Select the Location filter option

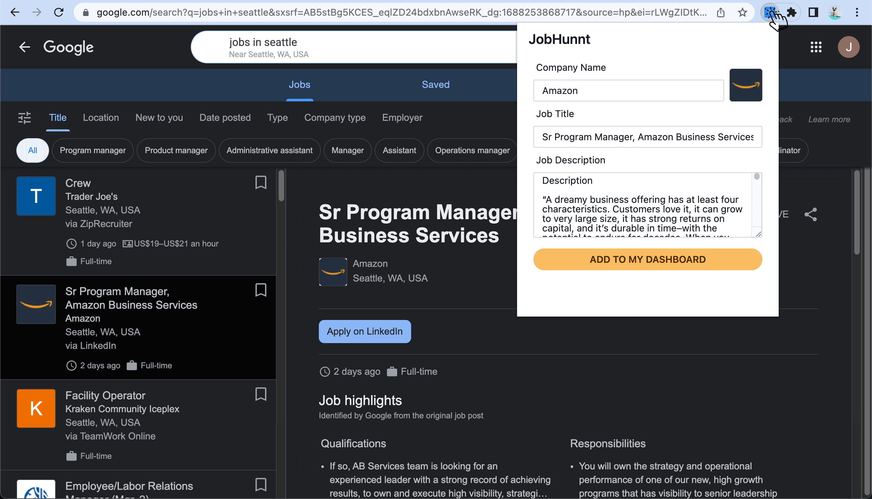(101, 118)
